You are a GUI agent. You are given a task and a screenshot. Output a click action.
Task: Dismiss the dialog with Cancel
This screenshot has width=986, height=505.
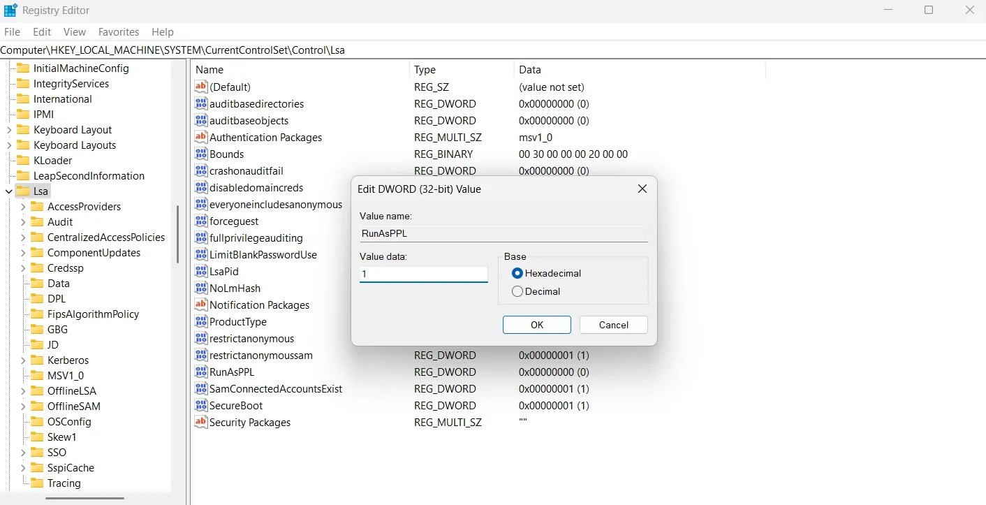click(x=612, y=324)
